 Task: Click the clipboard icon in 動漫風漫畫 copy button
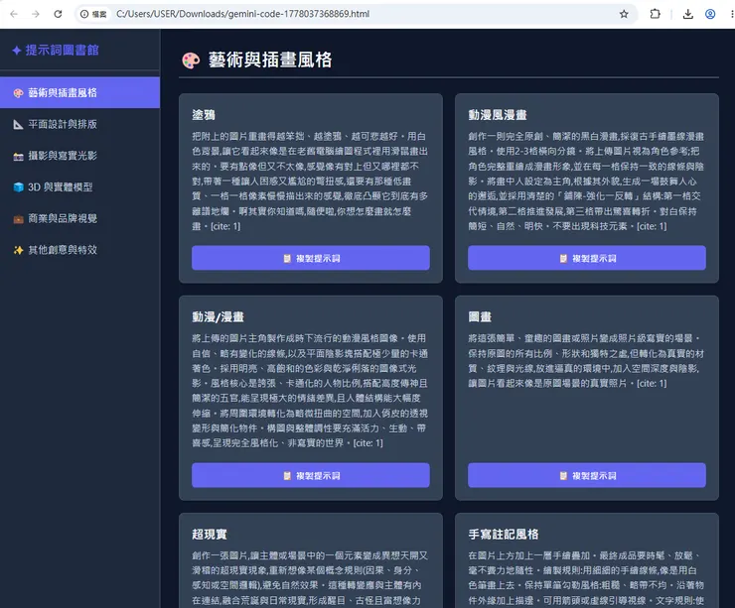tap(563, 258)
